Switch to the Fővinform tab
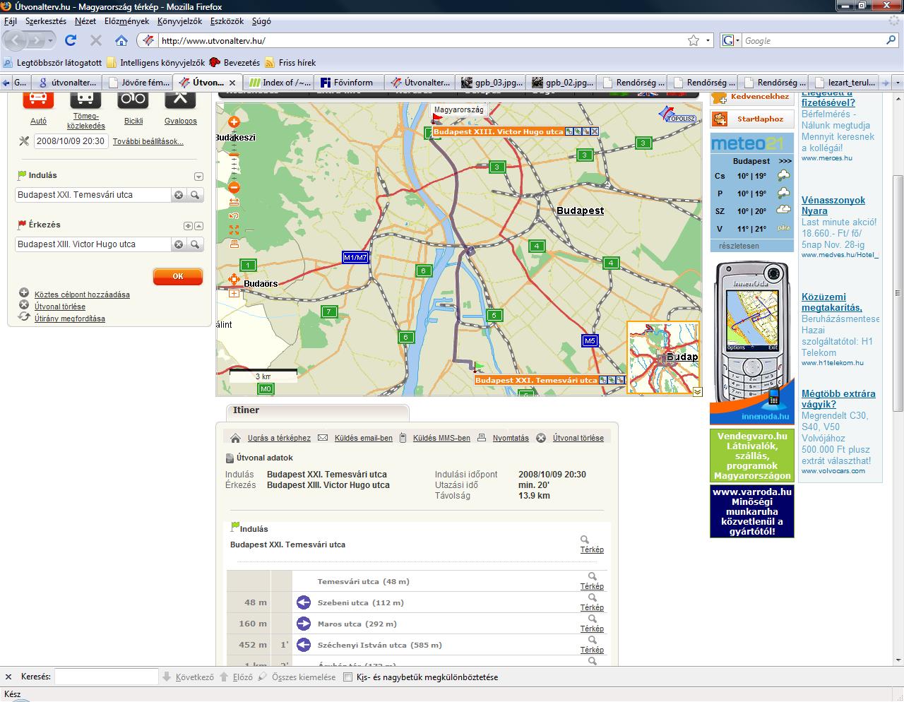The image size is (904, 702). tap(347, 83)
